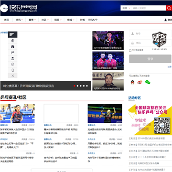The width and height of the screenshot is (172, 172).
Task: Select the first red carousel dot
Action: click(x=75, y=86)
